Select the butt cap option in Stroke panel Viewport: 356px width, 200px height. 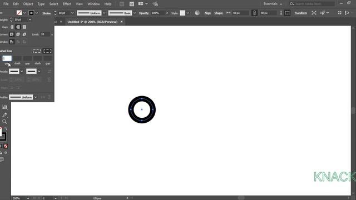(x=12, y=27)
